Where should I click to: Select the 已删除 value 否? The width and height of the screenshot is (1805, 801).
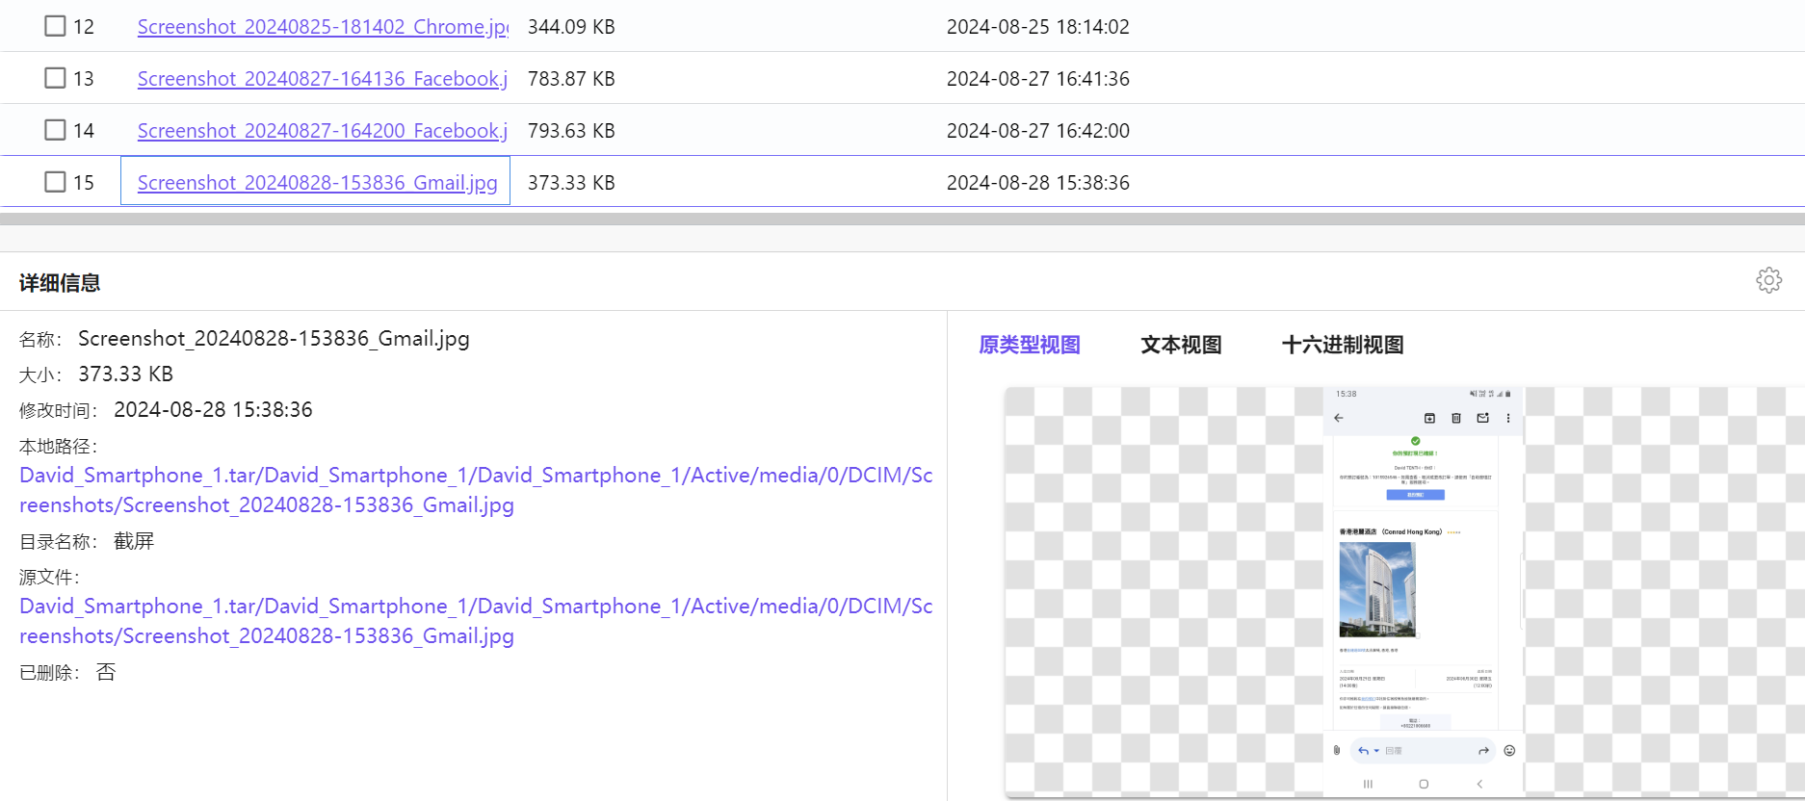[x=106, y=672]
